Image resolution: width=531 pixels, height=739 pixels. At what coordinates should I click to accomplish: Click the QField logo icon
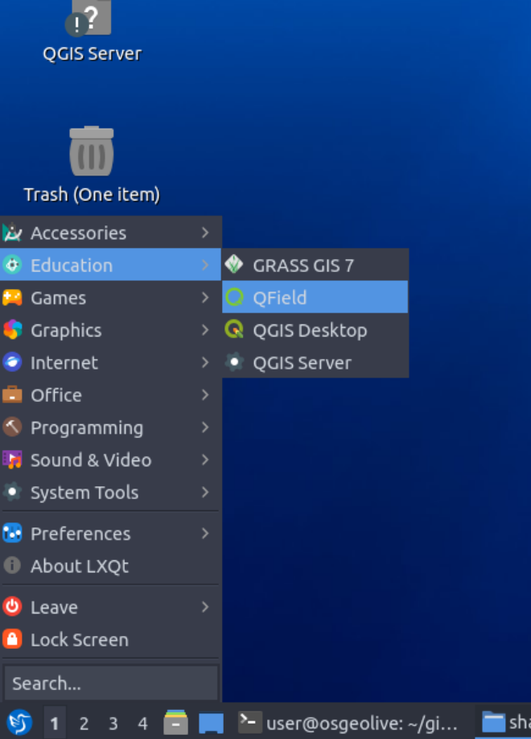coord(234,297)
